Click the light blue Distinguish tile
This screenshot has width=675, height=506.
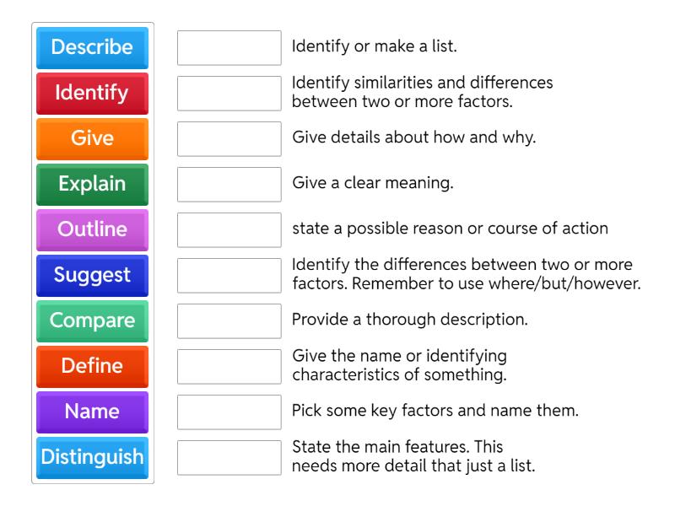92,457
